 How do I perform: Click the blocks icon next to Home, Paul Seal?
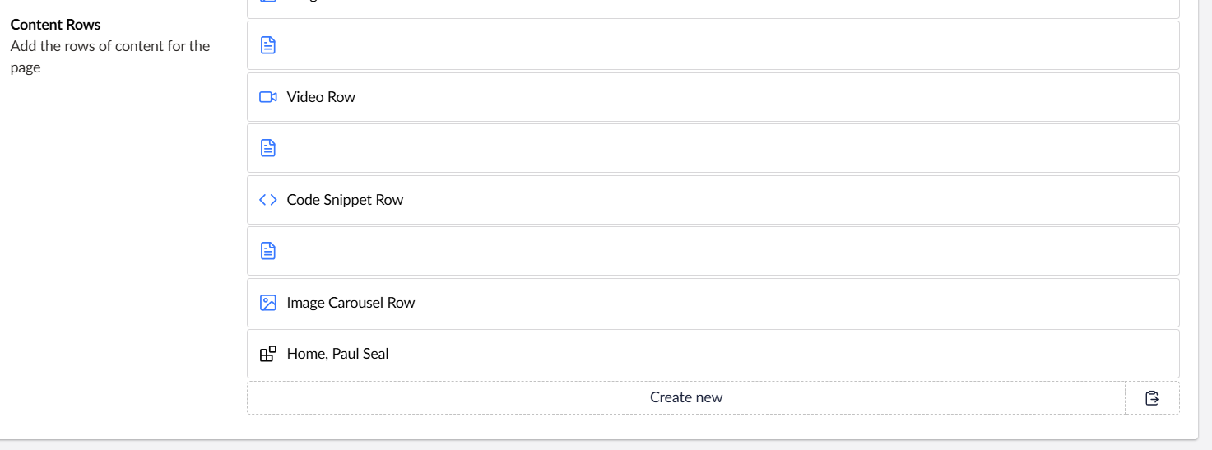click(267, 354)
